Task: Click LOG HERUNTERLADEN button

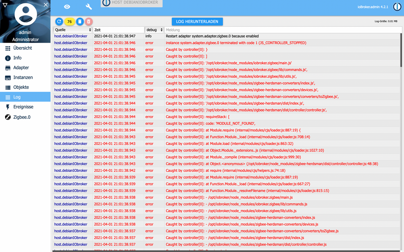Action: 197,22
